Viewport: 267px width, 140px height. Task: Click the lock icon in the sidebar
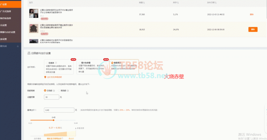(18, 46)
